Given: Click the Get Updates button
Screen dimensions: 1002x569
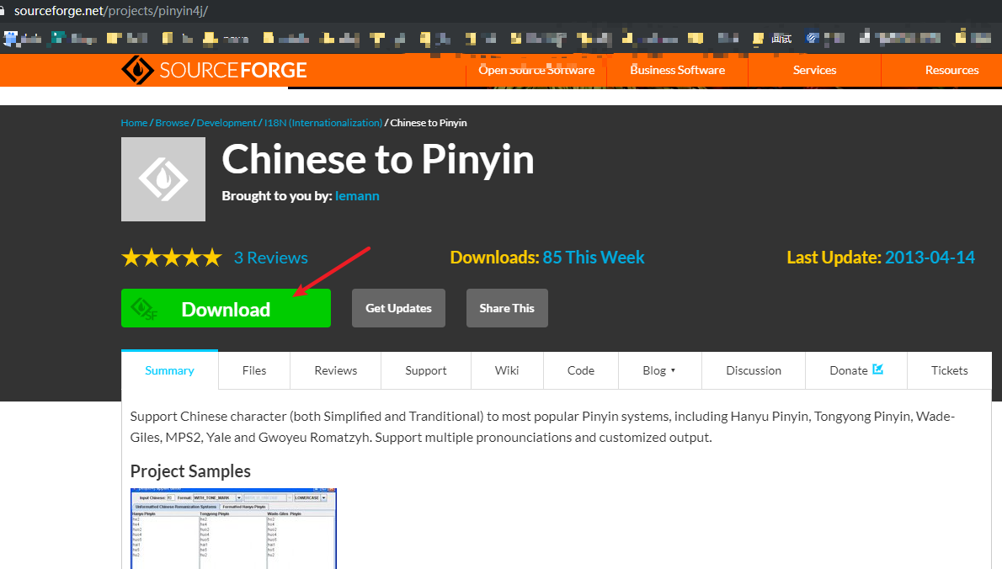Looking at the screenshot, I should coord(398,308).
